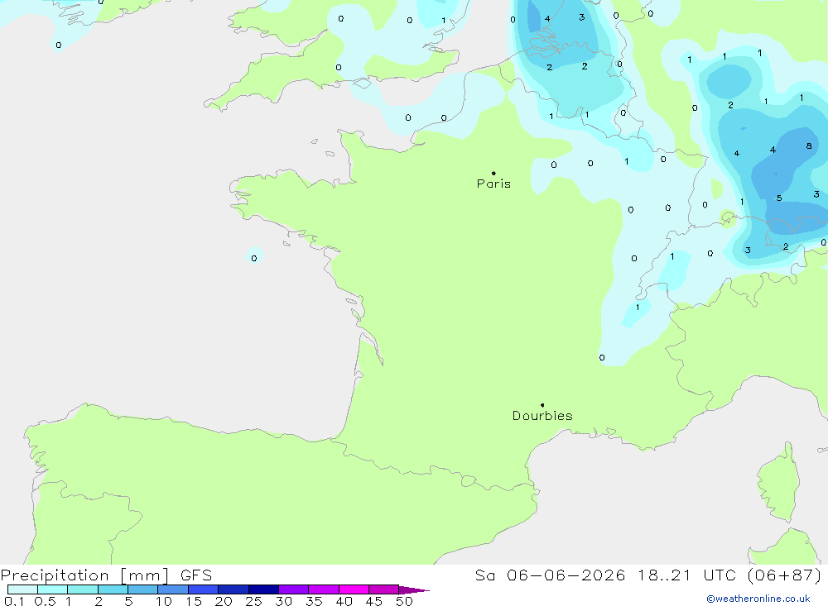
Task: Click the '(06+87)' forecast offset text
Action: tap(785, 575)
